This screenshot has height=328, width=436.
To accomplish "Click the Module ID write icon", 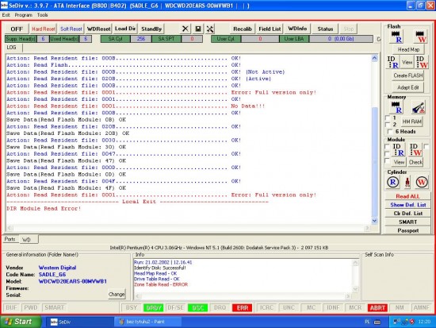I will pyautogui.click(x=415, y=149).
